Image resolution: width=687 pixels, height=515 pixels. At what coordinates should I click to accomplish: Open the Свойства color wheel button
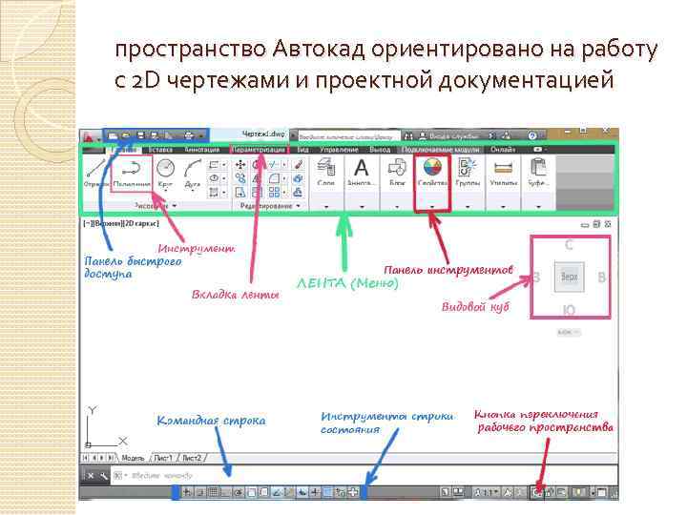[x=432, y=172]
